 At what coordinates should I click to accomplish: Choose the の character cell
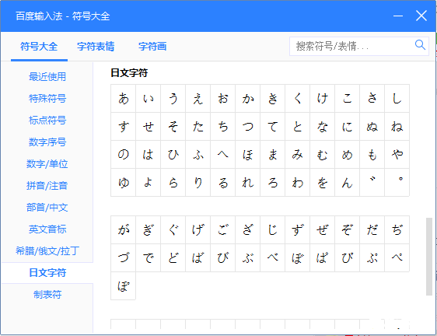[x=123, y=154]
